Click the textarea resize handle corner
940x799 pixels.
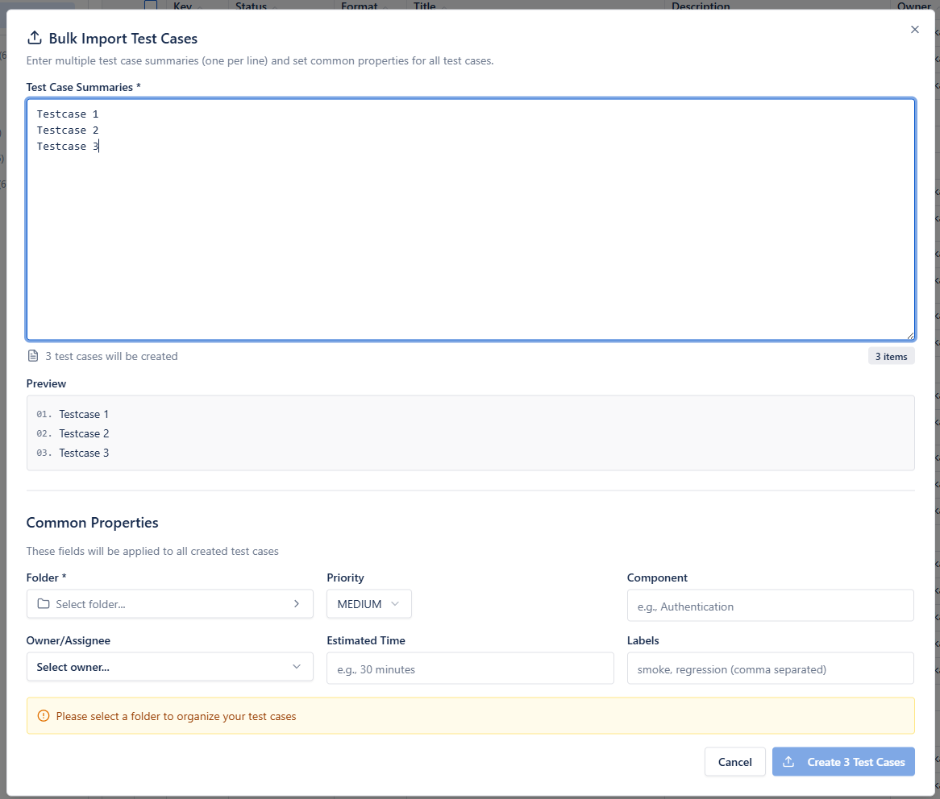[910, 335]
